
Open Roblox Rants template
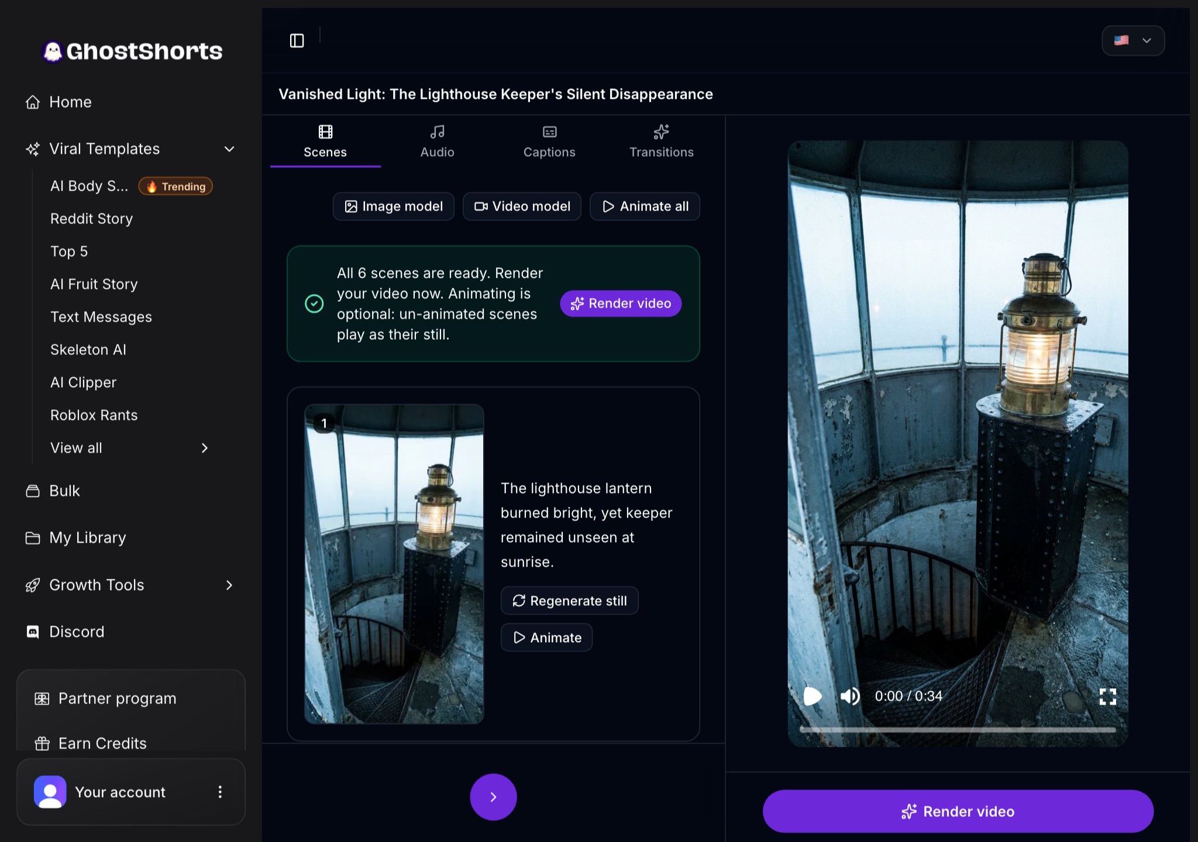pyautogui.click(x=94, y=415)
